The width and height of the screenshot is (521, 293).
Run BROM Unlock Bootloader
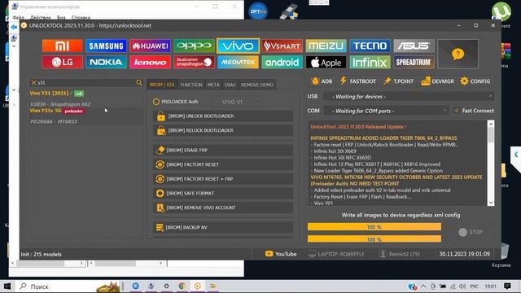223,116
